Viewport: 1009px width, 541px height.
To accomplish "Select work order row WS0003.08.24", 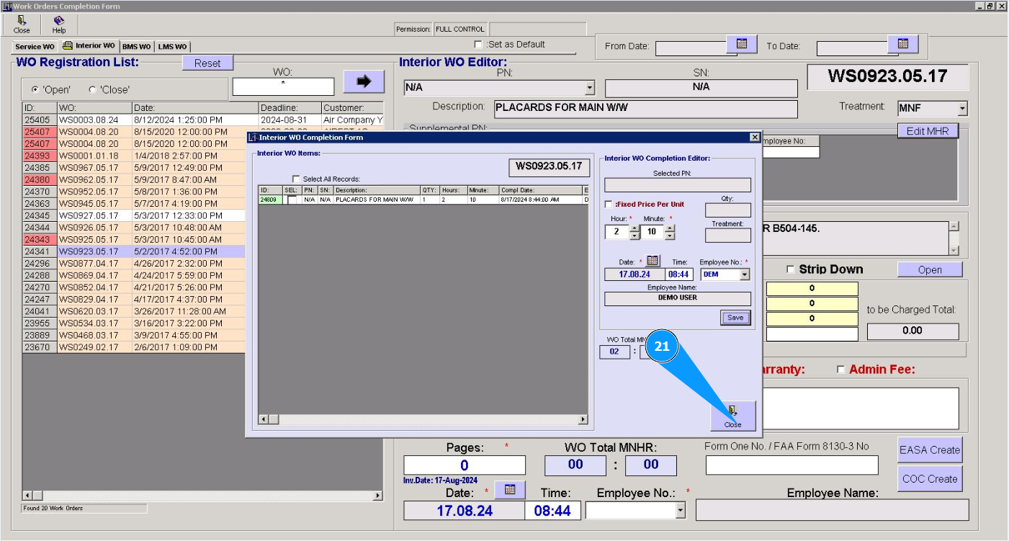I will coord(202,120).
